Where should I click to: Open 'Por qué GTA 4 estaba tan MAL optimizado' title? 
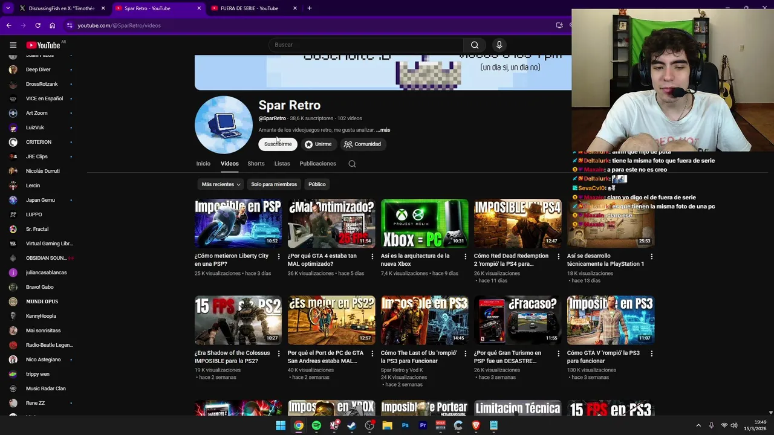click(323, 260)
